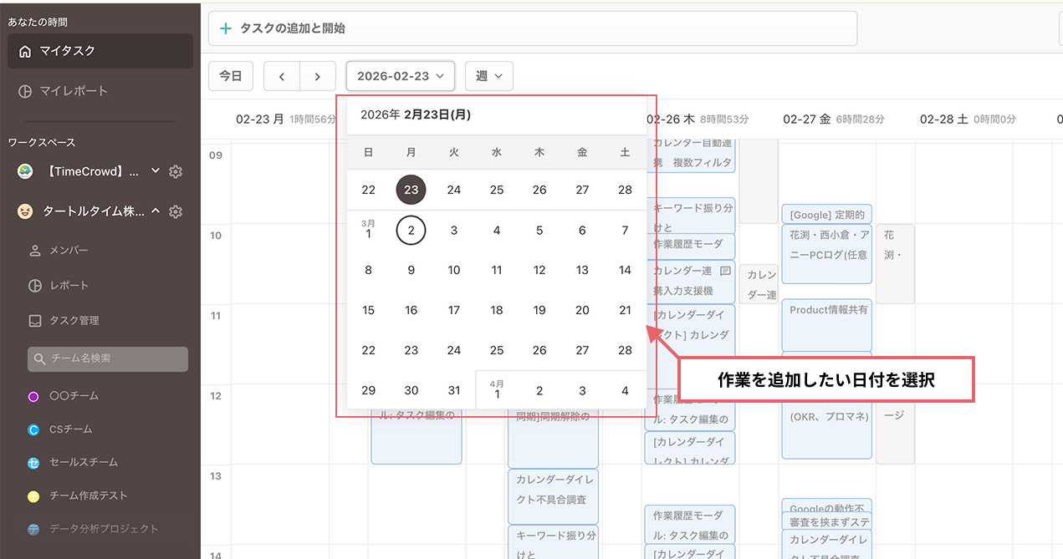Select メンバー in the sidebar
Screen dimensions: 1063x559
coord(69,251)
